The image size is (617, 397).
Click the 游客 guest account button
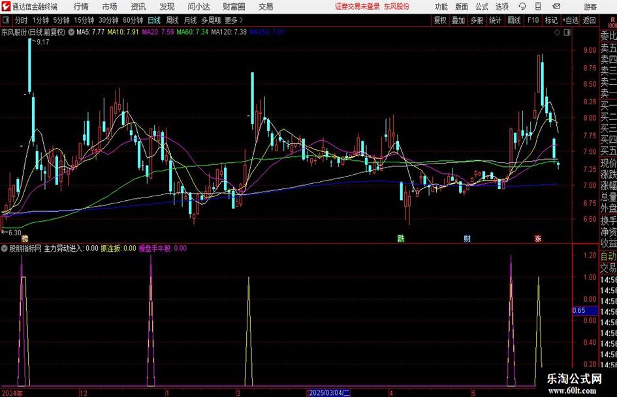pyautogui.click(x=590, y=7)
